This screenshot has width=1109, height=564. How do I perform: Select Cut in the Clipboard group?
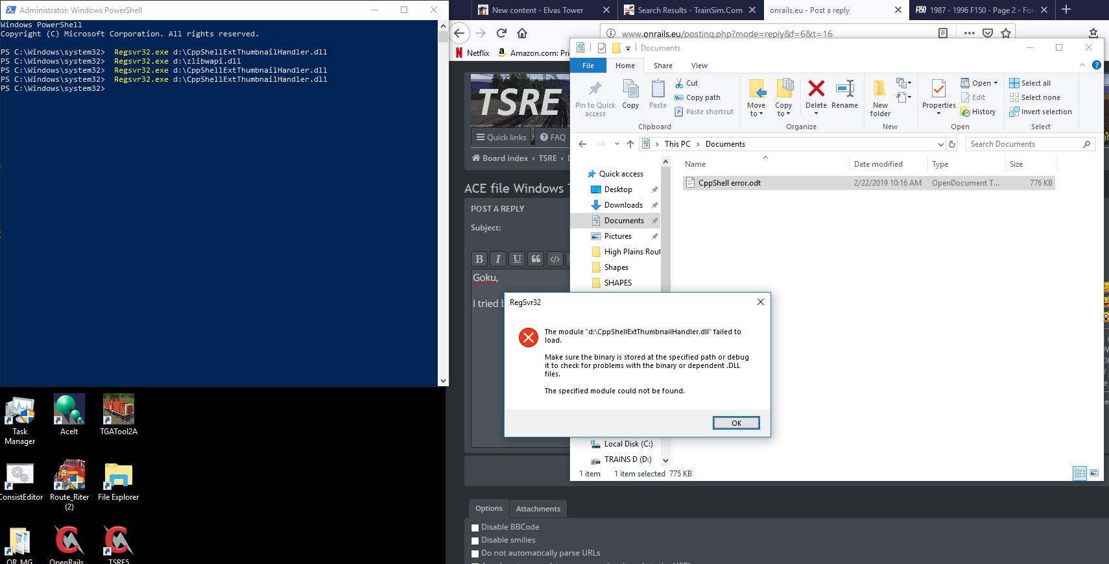click(x=686, y=83)
